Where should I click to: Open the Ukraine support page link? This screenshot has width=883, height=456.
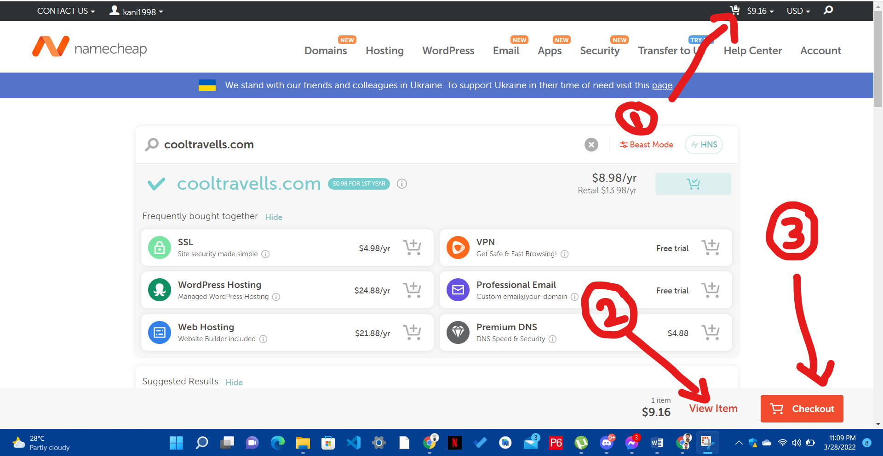662,85
